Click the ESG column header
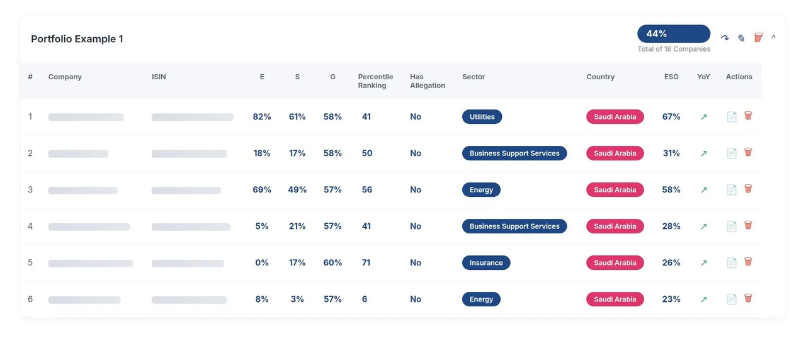 [x=671, y=77]
